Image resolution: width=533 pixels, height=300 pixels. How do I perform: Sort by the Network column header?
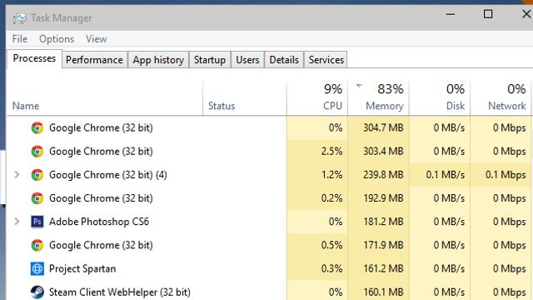point(501,98)
